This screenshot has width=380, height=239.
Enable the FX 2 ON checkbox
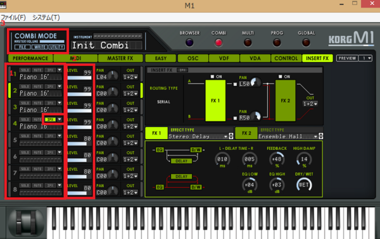[281, 77]
